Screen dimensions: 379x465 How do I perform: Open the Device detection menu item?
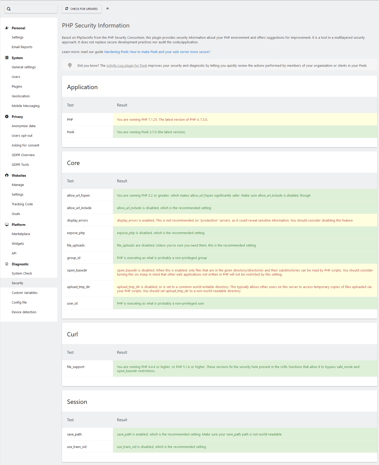click(24, 312)
